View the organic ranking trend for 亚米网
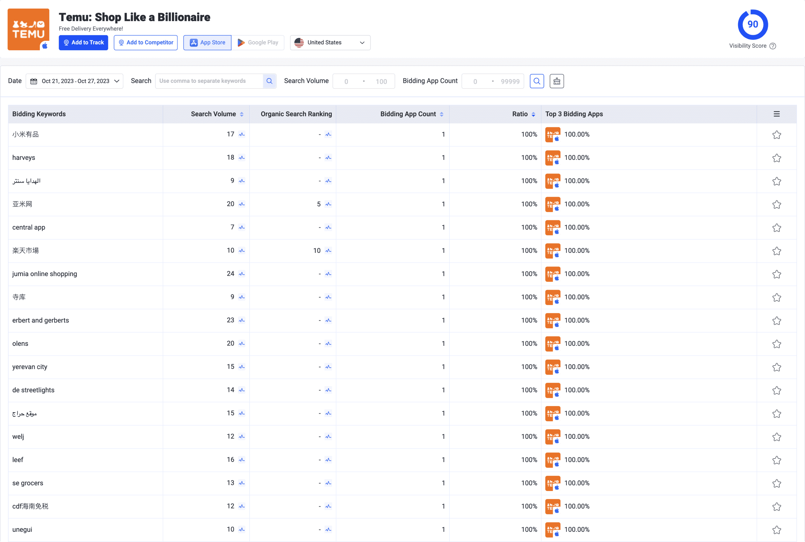The height and width of the screenshot is (542, 805). pos(328,204)
